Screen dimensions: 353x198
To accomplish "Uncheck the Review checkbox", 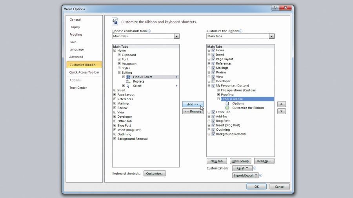I will point(213,72).
